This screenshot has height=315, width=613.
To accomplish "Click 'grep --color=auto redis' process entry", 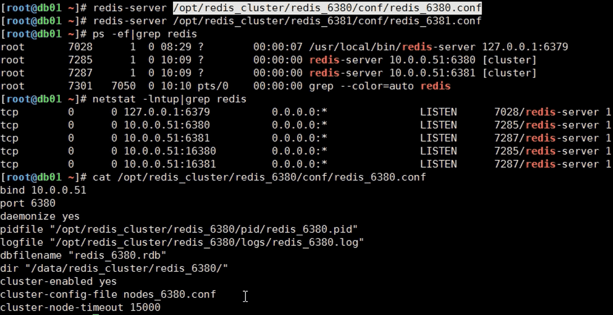I will point(380,86).
